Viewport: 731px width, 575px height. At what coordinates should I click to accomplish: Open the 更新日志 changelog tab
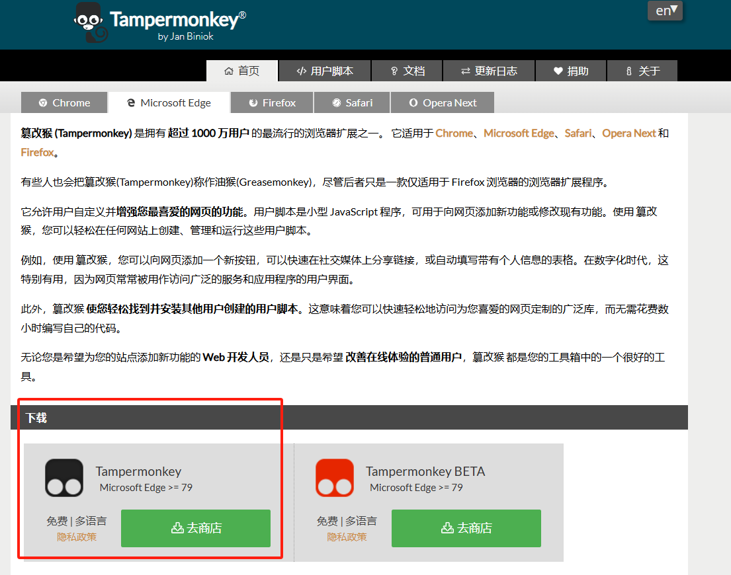489,71
